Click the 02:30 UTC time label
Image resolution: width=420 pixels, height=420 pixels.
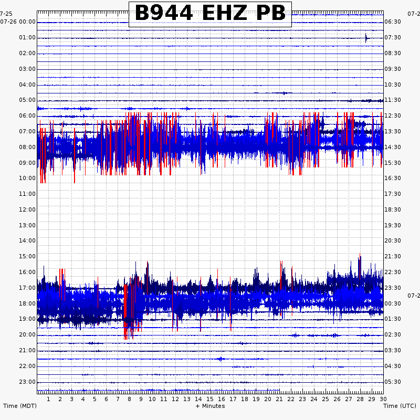tap(393, 334)
